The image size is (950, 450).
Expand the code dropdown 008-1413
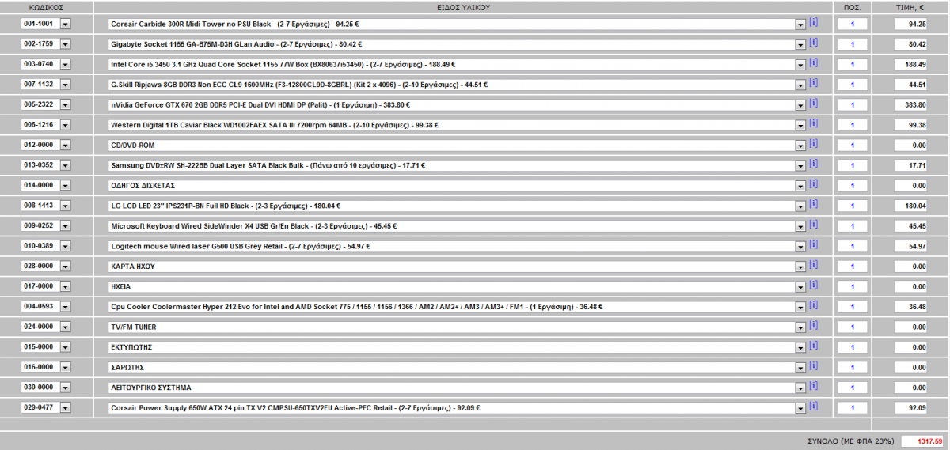tap(65, 206)
